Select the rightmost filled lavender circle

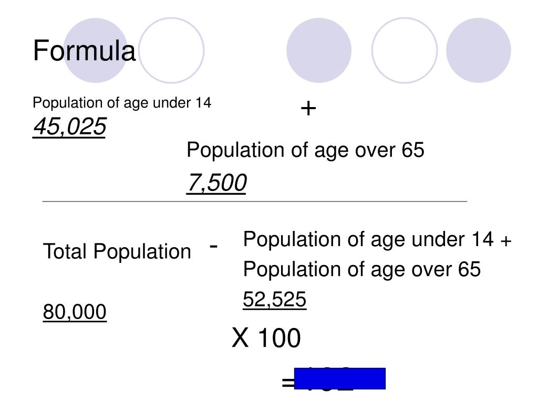[479, 50]
